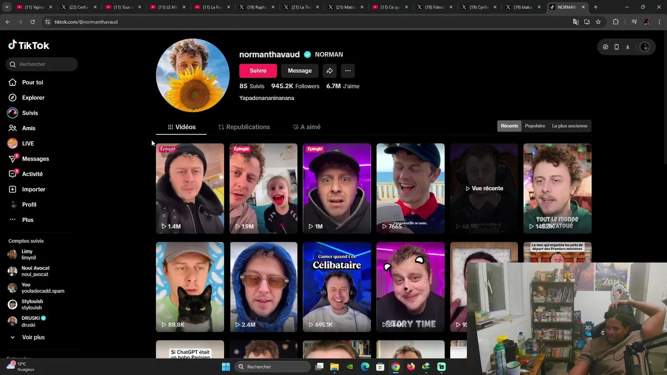Open the Tout le monde video thumbnail
The height and width of the screenshot is (375, 667).
(558, 189)
